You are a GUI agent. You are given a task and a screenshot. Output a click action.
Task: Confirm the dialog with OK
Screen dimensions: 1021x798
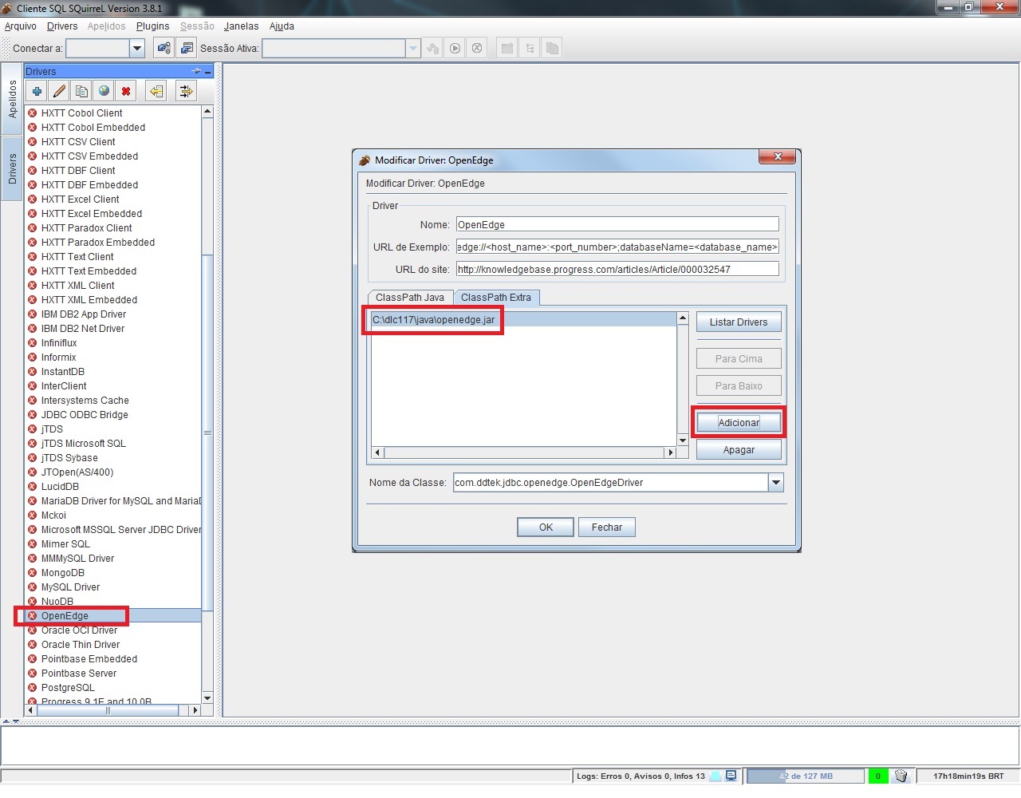(546, 527)
